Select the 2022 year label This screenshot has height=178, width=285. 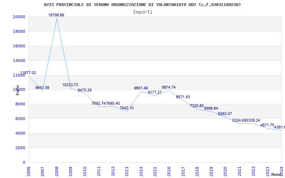(x=253, y=171)
